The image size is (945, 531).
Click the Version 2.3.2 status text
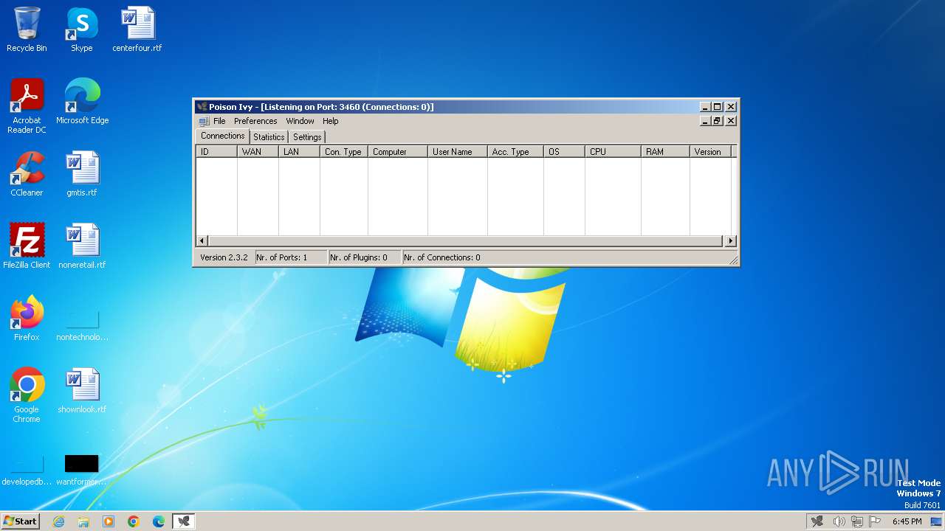pyautogui.click(x=224, y=257)
